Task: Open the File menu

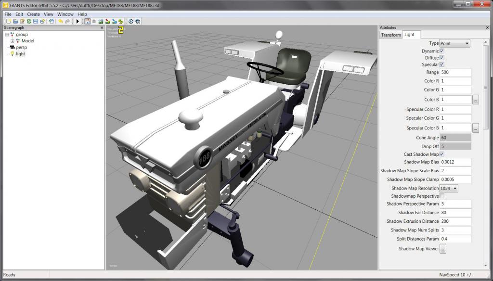Action: click(8, 14)
